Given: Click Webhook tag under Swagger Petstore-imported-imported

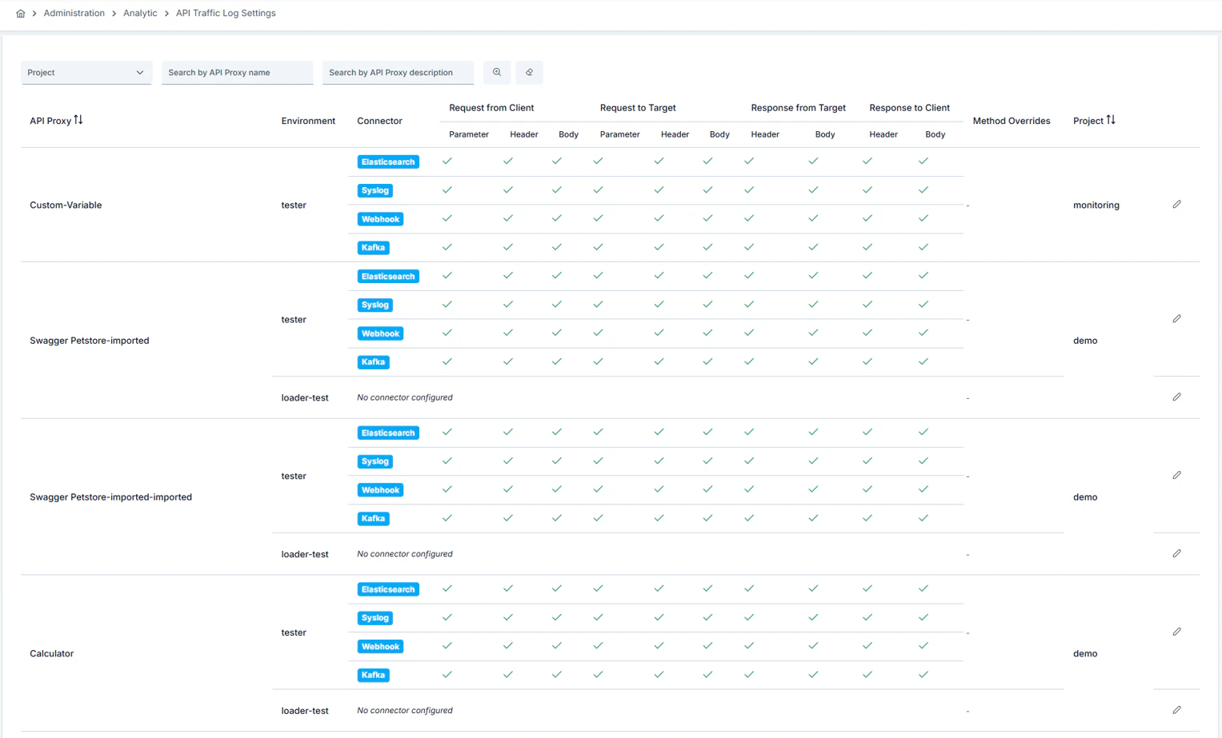Looking at the screenshot, I should coord(380,490).
